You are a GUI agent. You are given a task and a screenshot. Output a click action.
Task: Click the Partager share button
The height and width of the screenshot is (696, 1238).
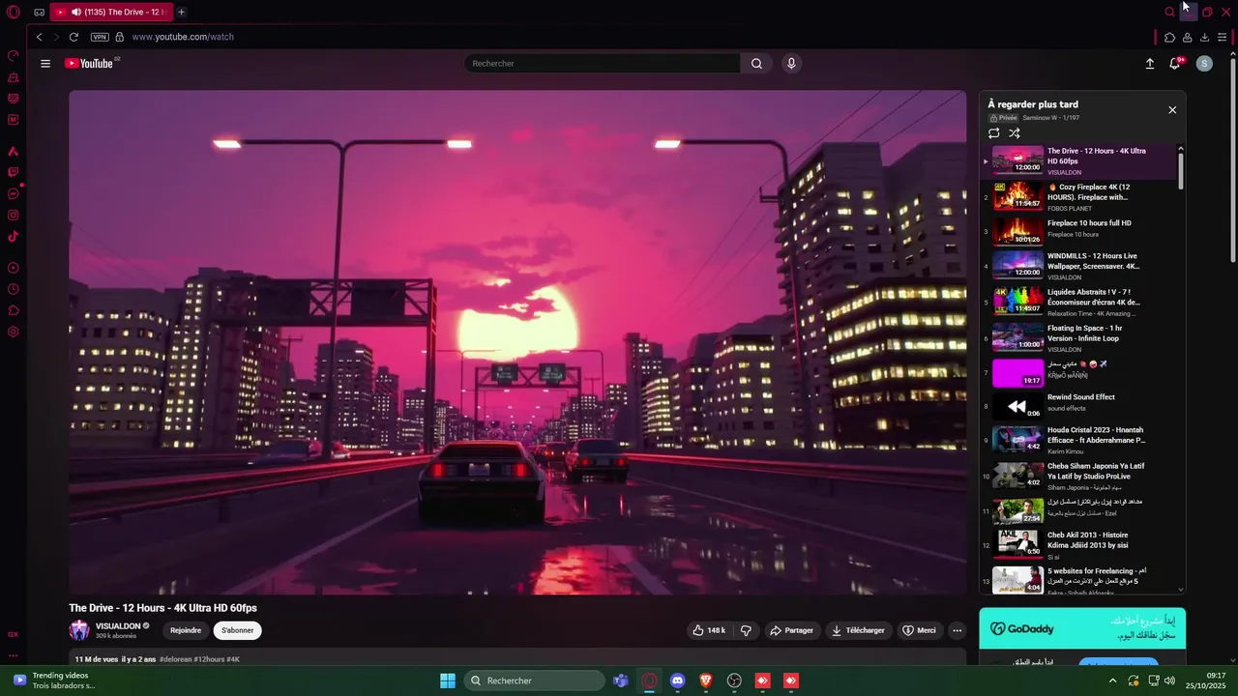(x=791, y=630)
